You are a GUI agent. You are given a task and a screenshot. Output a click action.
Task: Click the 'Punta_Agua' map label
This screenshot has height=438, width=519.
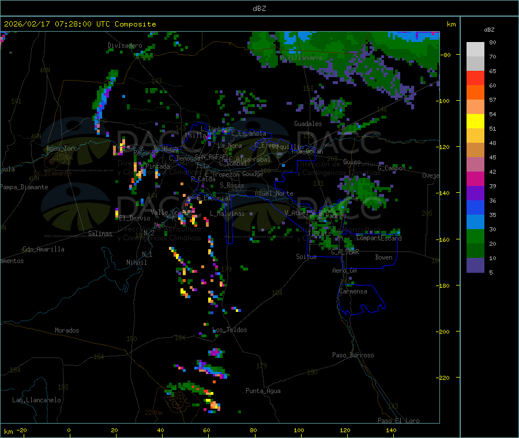coord(263,391)
